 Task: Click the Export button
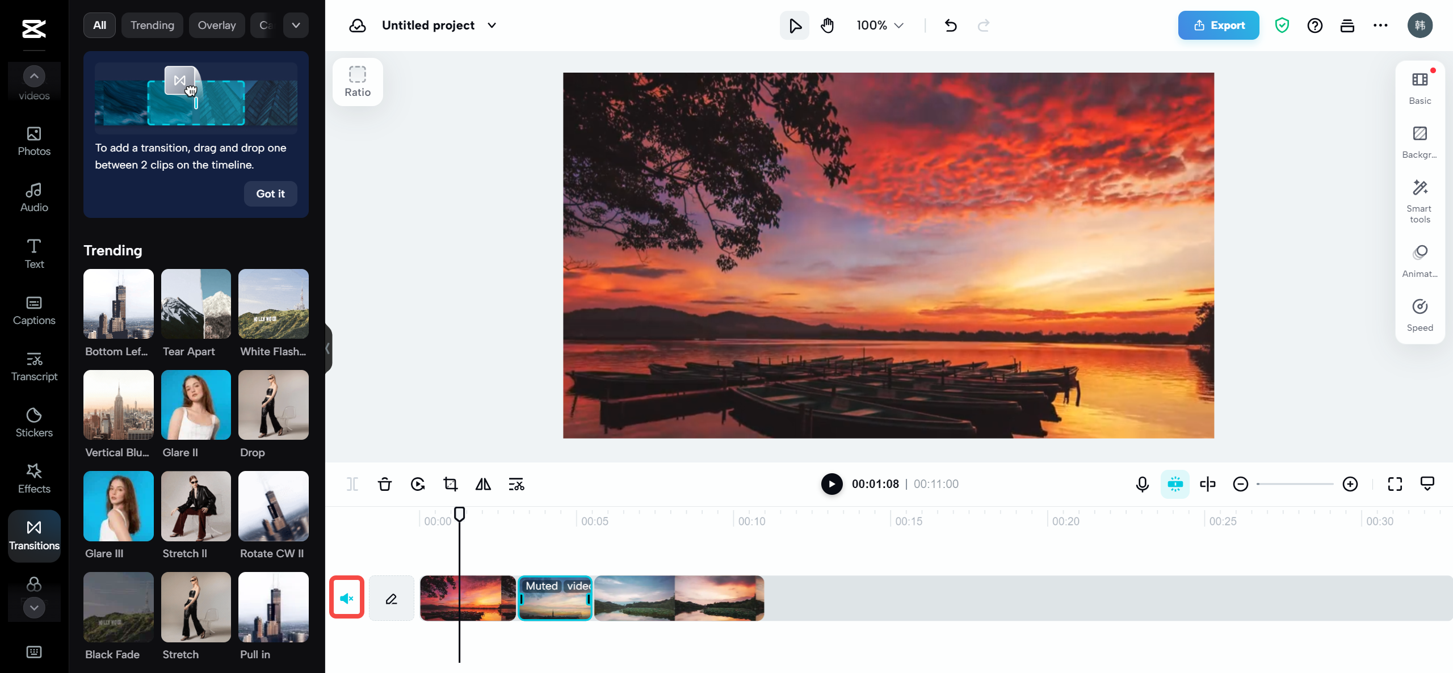[1218, 26]
